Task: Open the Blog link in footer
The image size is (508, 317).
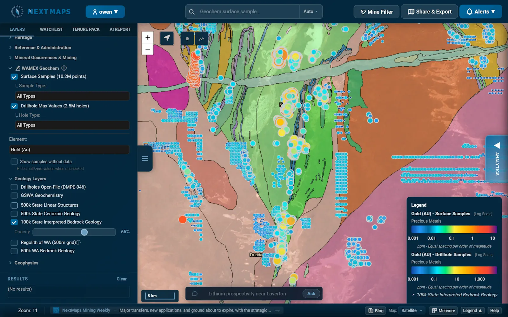Action: coord(376,311)
